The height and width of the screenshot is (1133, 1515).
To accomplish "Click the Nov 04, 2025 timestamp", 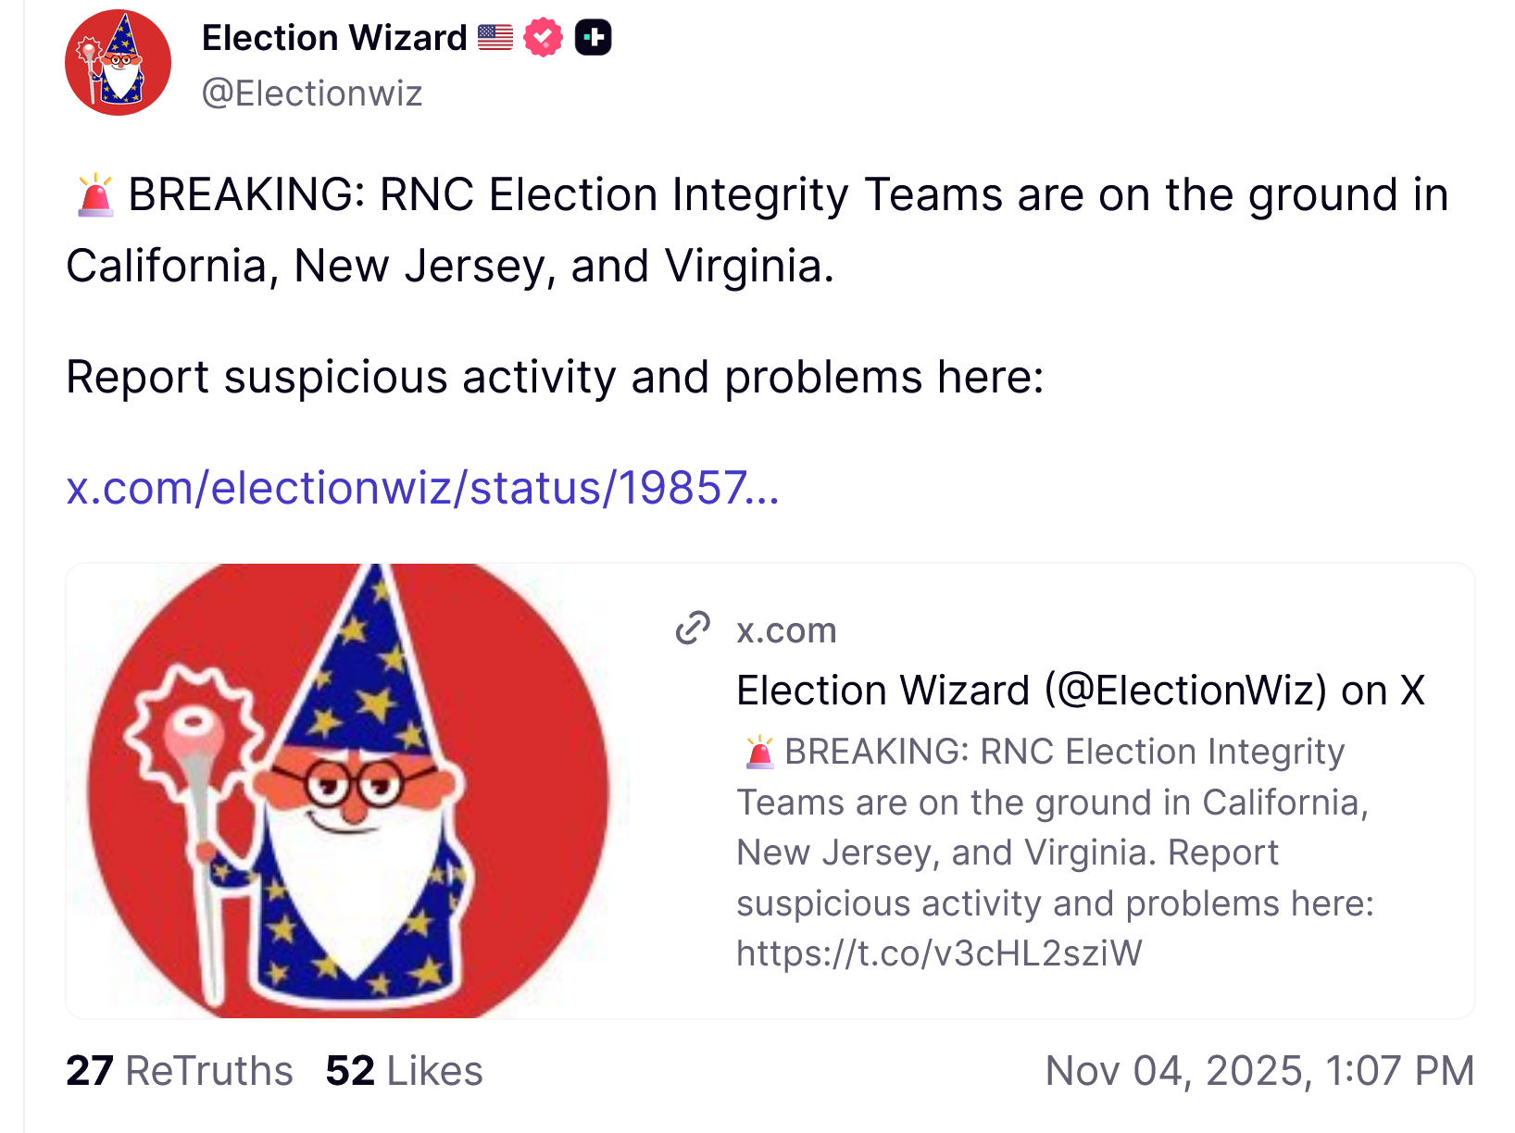I will pyautogui.click(x=1258, y=1071).
